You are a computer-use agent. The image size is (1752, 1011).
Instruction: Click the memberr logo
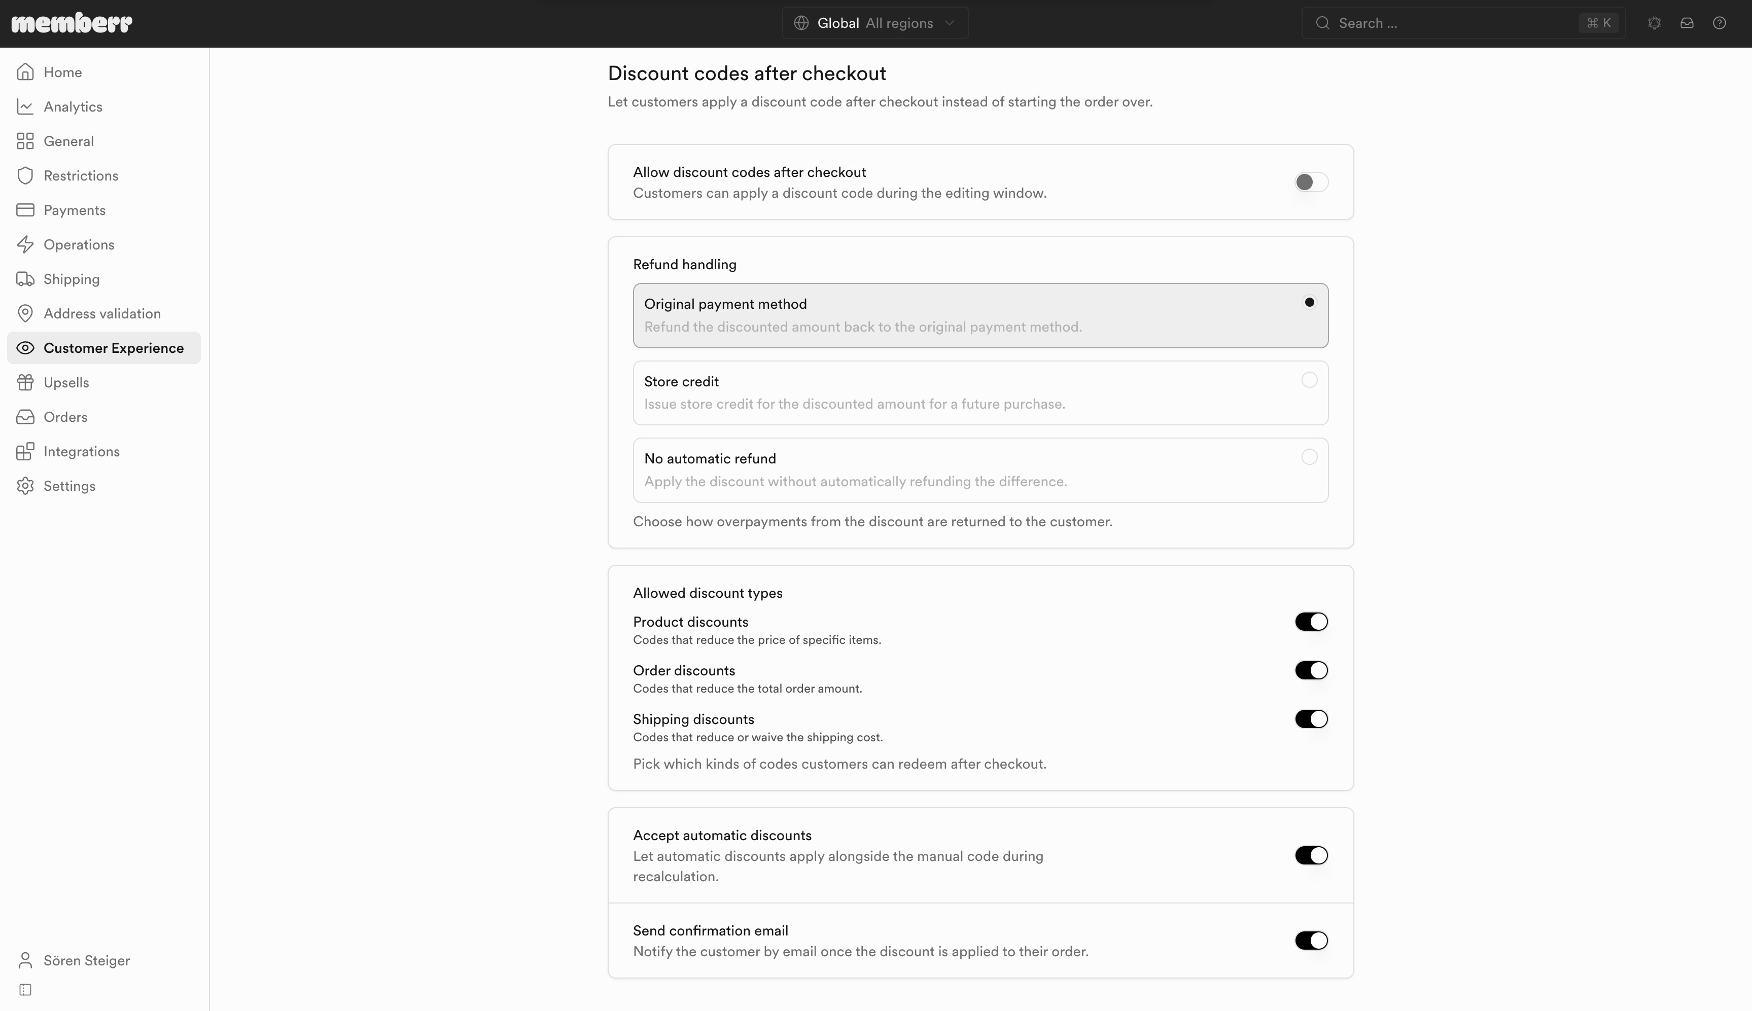click(72, 23)
